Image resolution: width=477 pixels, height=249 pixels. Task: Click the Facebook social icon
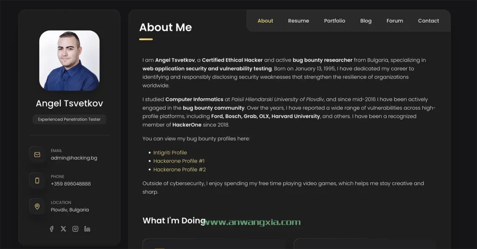pos(52,229)
